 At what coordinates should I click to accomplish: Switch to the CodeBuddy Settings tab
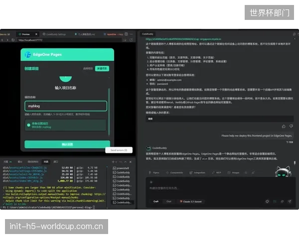(x=54, y=34)
